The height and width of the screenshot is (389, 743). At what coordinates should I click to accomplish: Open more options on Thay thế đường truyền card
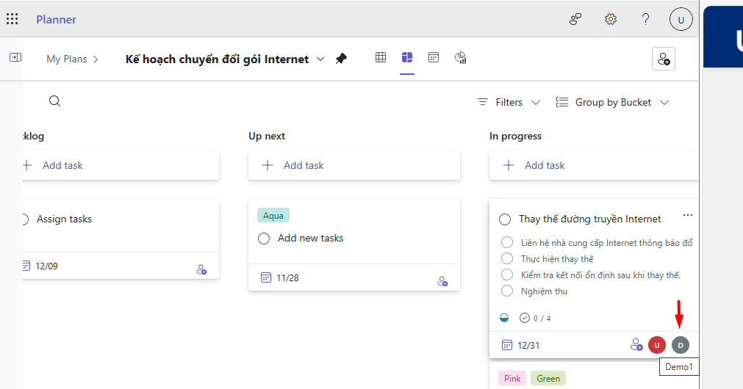click(687, 215)
